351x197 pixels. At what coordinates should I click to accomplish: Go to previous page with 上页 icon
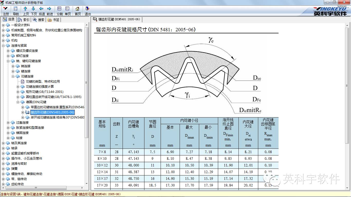coord(26,11)
